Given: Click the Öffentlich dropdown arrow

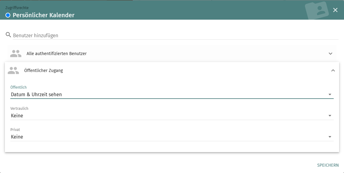Looking at the screenshot, I should point(330,94).
